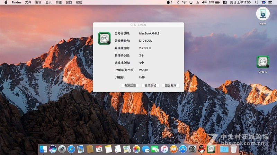
Task: Open the Finder menu in menu bar
Action: [16, 2]
